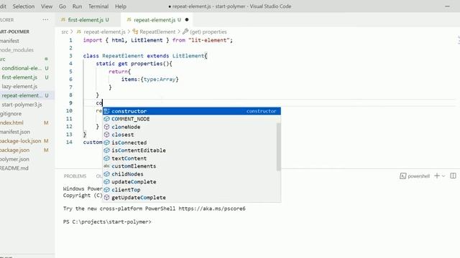Pick textContent suggestion
460x258 pixels.
(190, 158)
